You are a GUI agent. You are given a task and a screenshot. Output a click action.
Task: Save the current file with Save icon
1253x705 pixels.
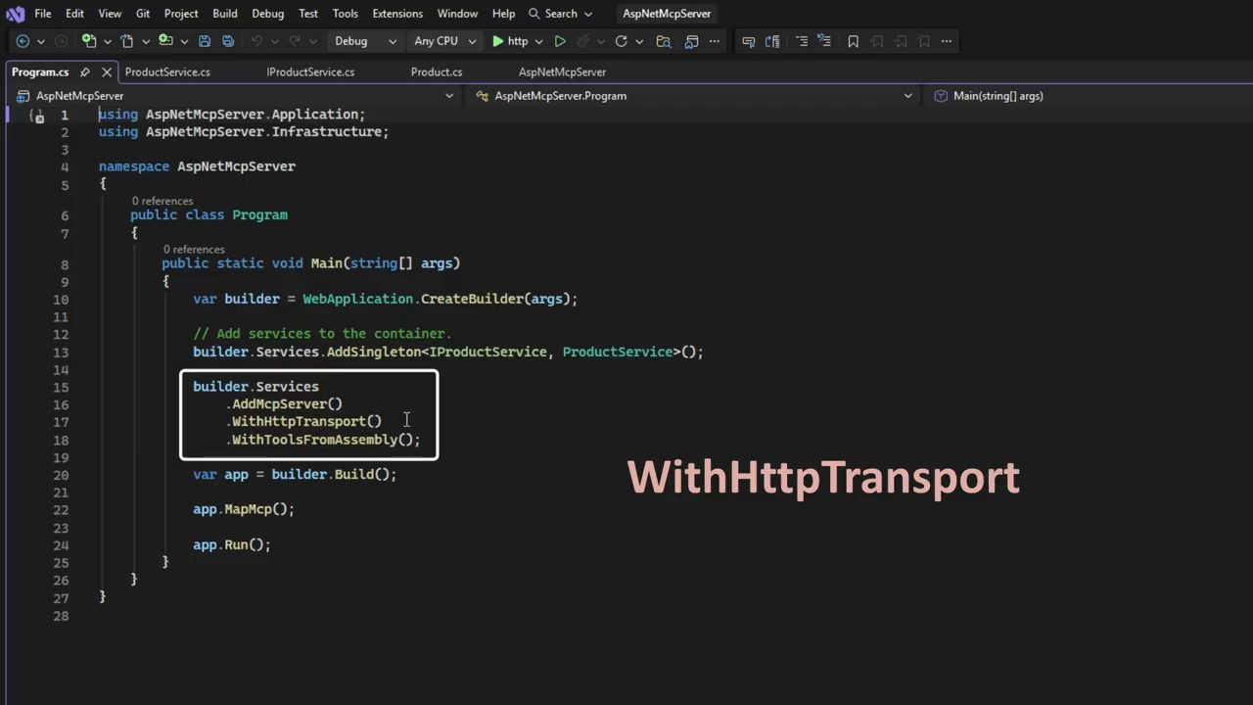coord(205,41)
